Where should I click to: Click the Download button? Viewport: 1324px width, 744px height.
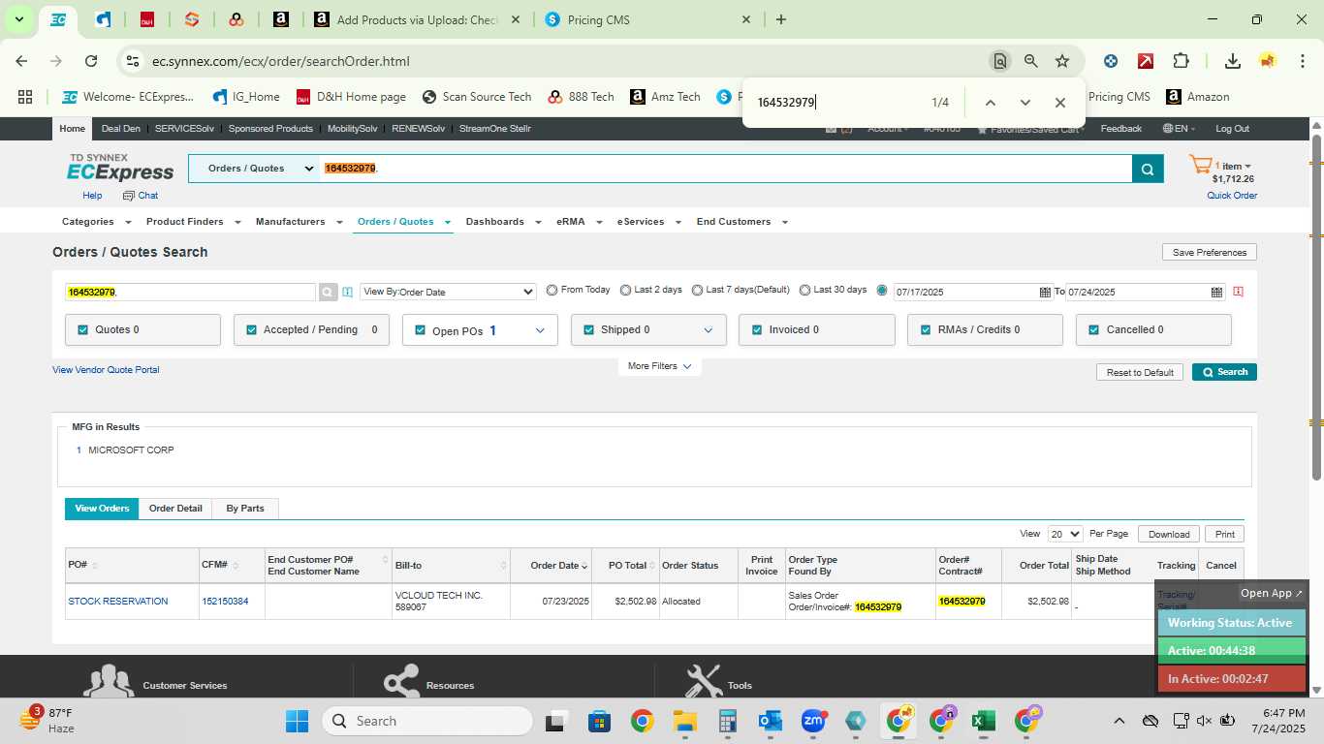1169,534
